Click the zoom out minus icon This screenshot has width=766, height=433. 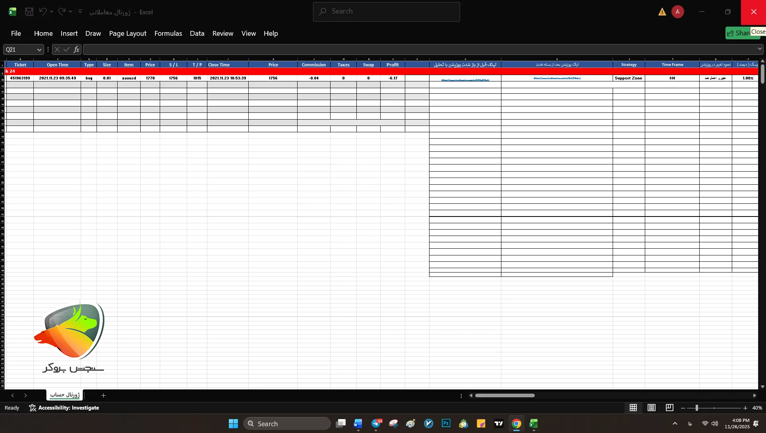coord(683,408)
